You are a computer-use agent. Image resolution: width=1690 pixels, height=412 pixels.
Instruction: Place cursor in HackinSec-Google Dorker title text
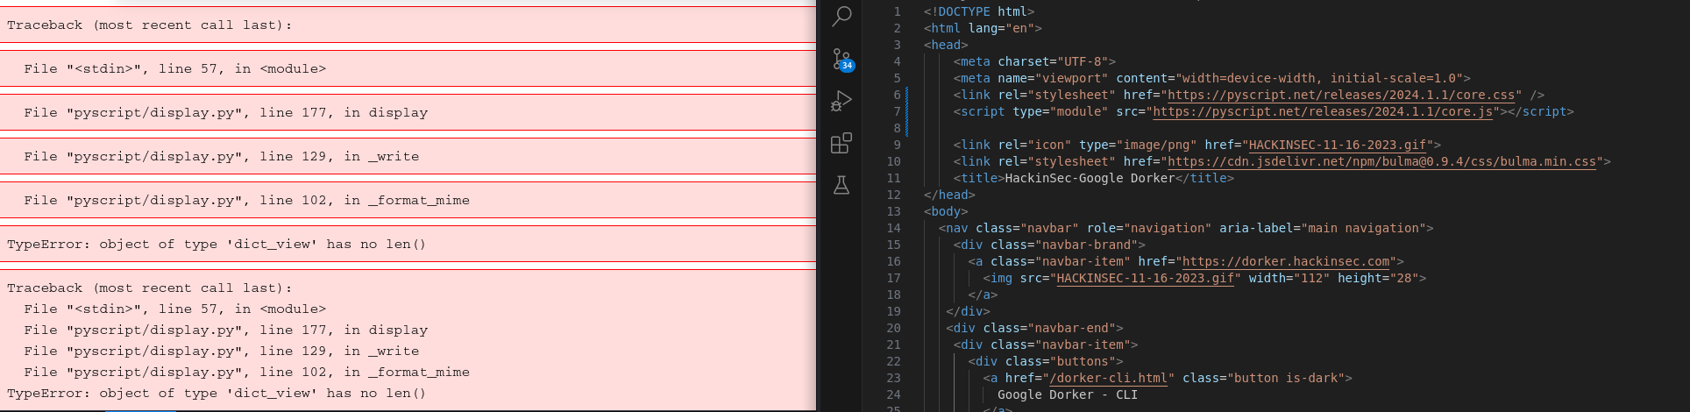[x=1089, y=178]
